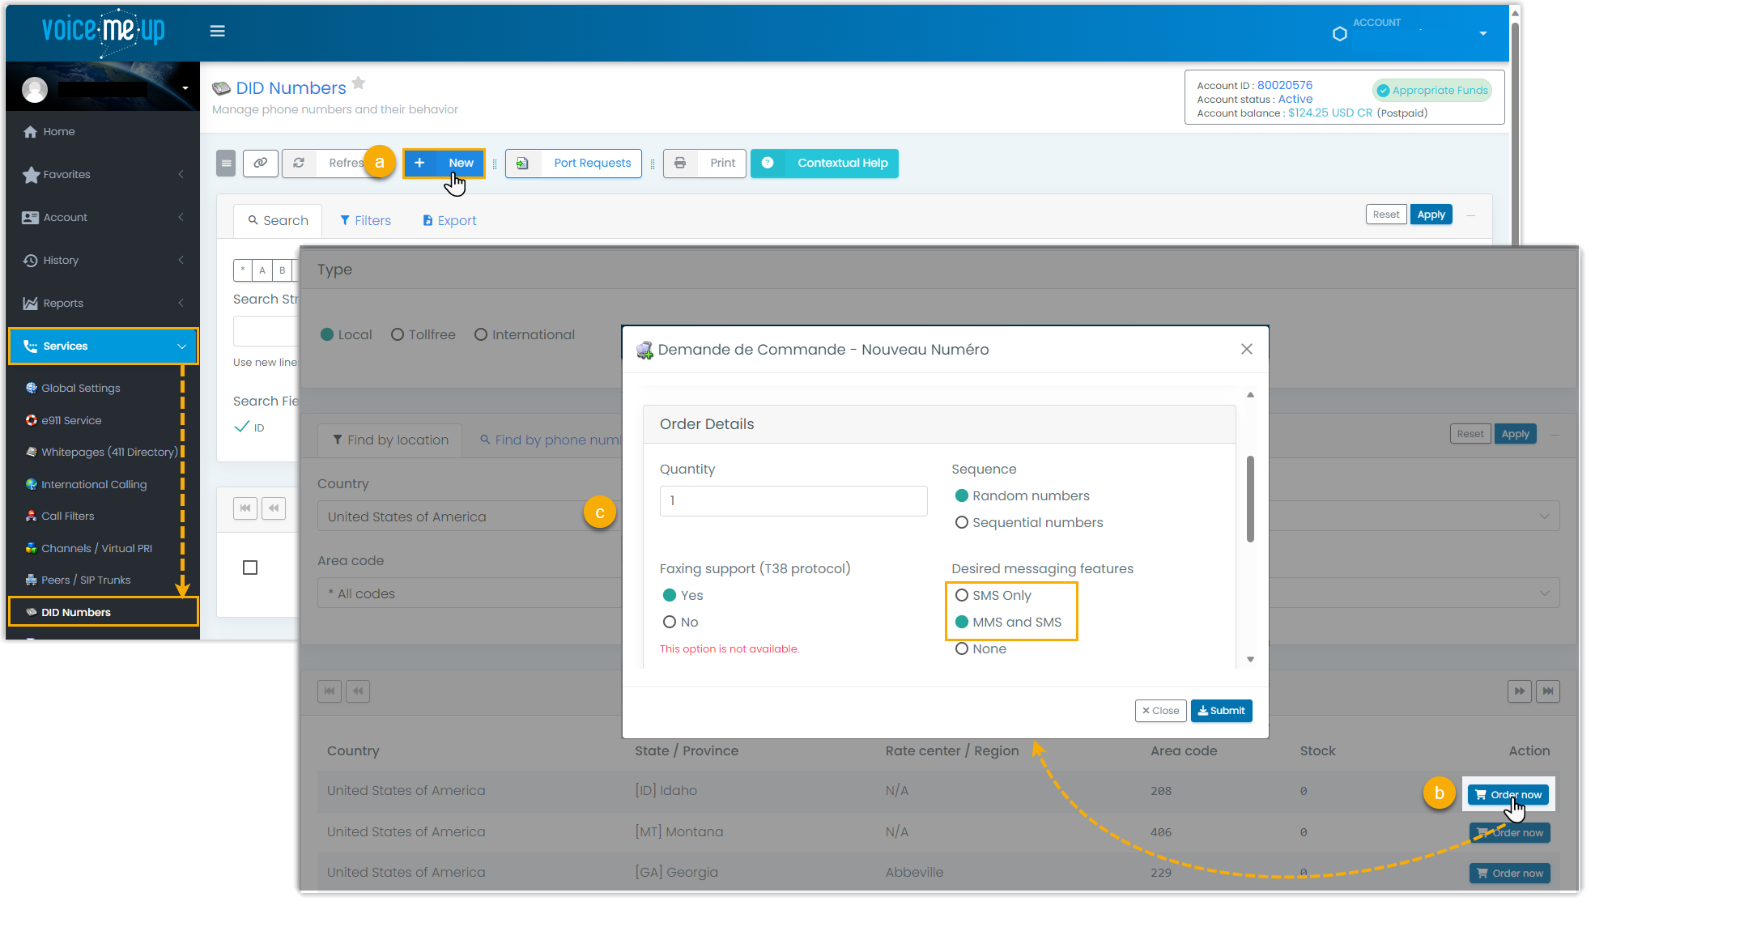Click the dialog Close button
This screenshot has width=1761, height=931.
[x=1160, y=711]
